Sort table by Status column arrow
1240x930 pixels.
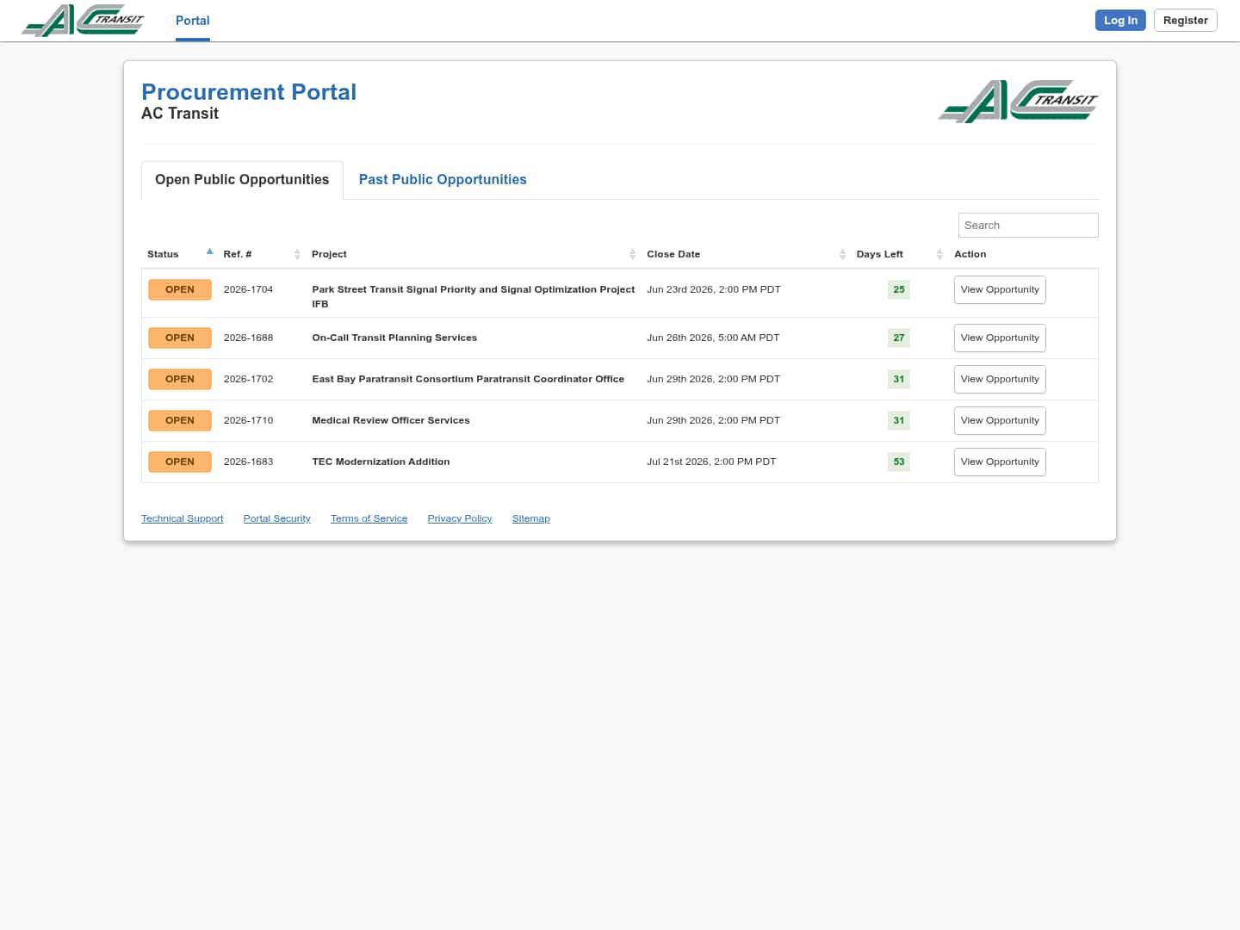coord(209,252)
